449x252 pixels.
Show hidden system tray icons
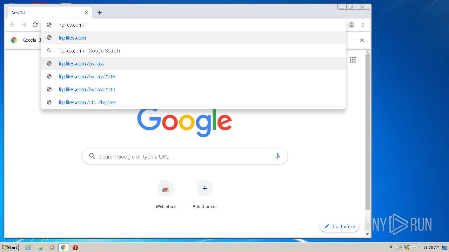[x=391, y=247]
